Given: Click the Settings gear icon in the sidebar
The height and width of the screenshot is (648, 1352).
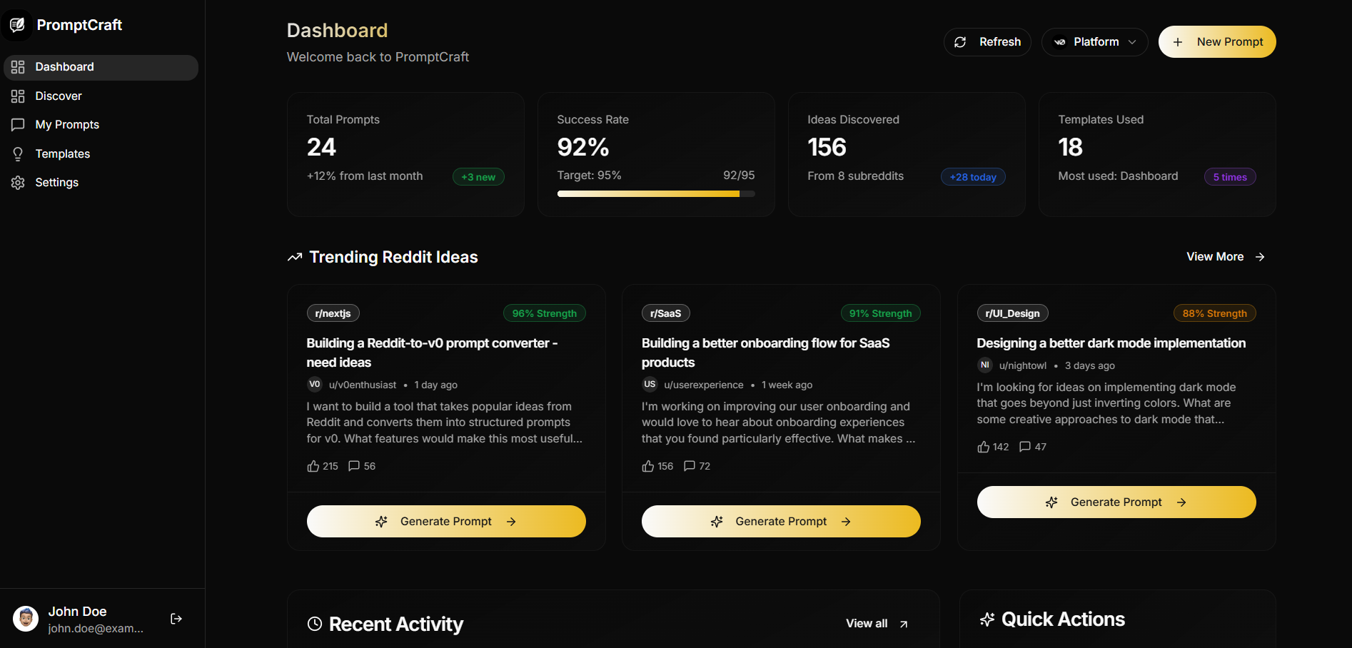Looking at the screenshot, I should (x=18, y=183).
